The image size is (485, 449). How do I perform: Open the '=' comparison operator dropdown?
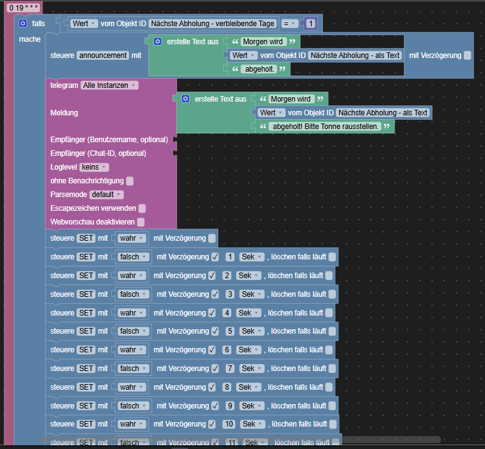[289, 24]
